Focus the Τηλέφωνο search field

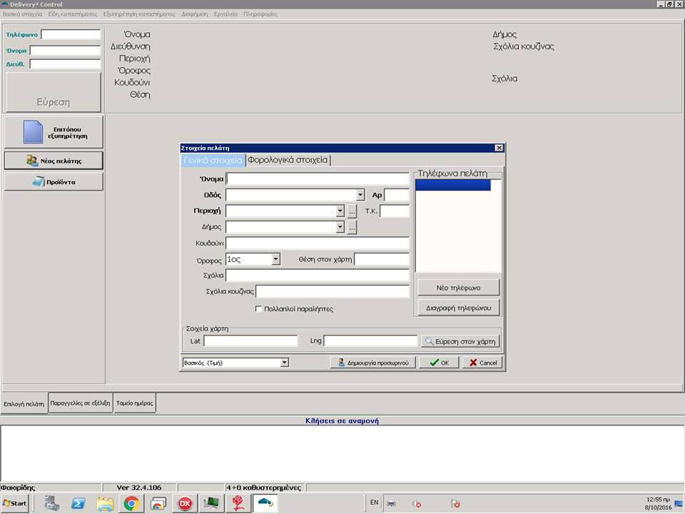click(x=71, y=34)
